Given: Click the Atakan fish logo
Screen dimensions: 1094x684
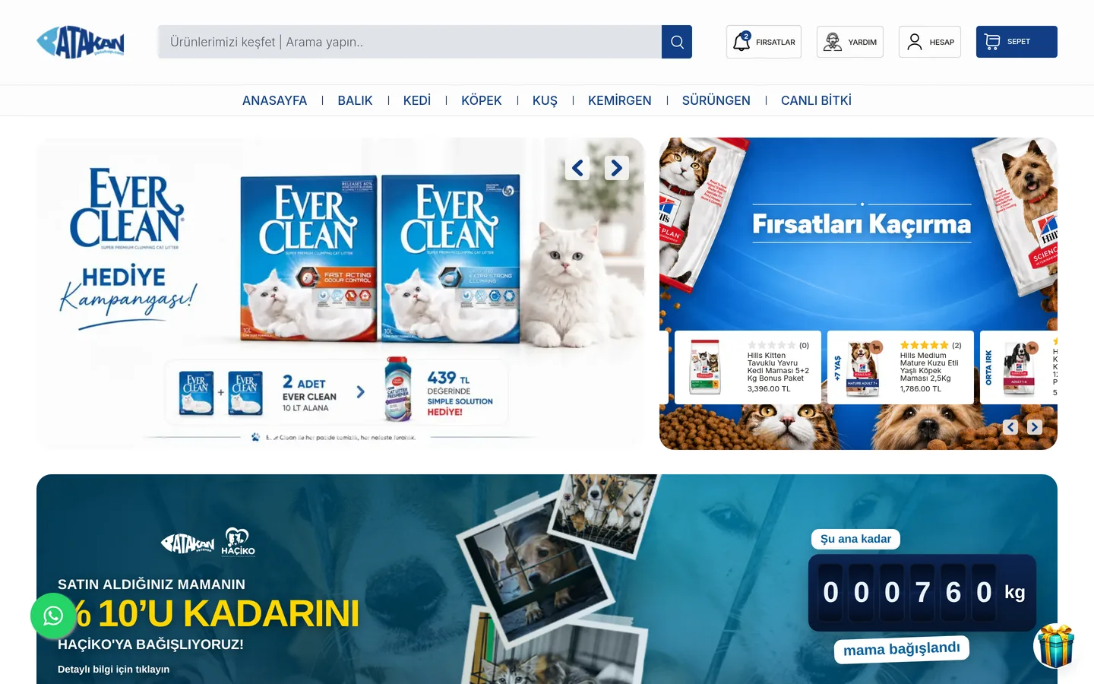Looking at the screenshot, I should pos(81,42).
